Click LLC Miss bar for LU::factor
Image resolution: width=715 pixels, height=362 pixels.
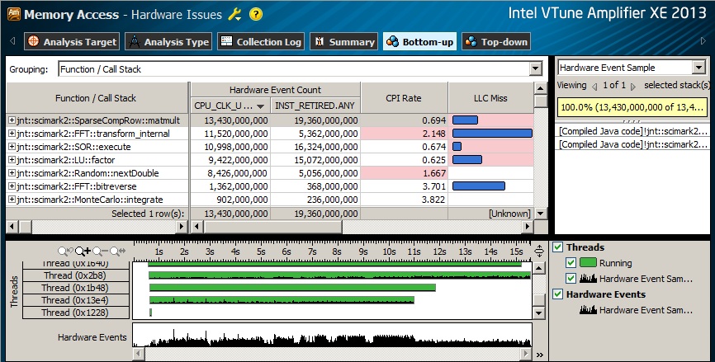click(x=467, y=160)
